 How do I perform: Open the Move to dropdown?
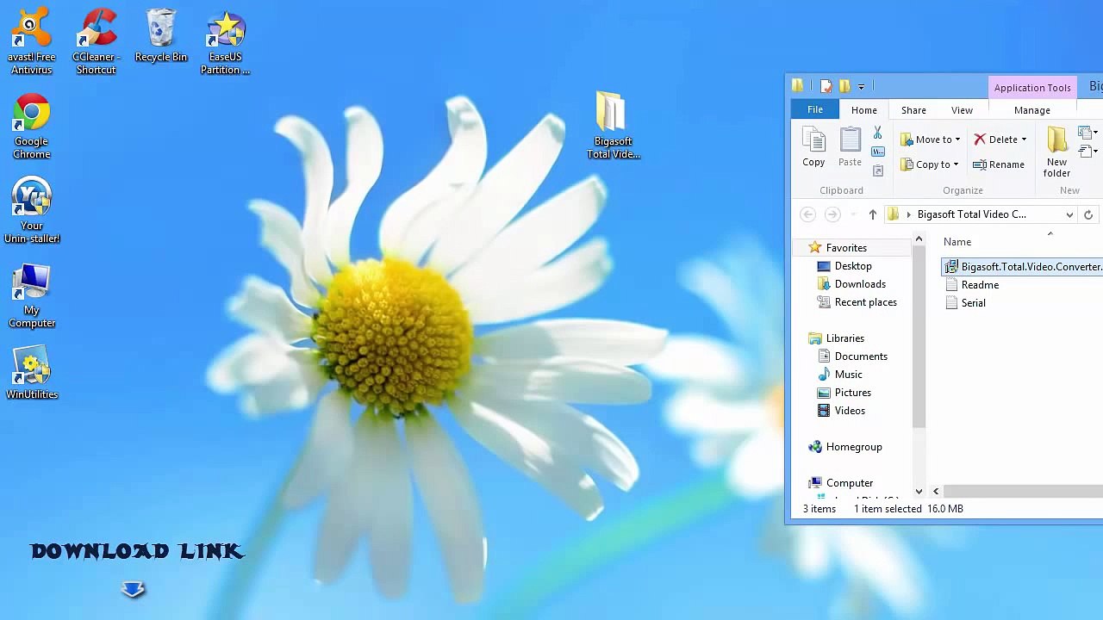(931, 139)
